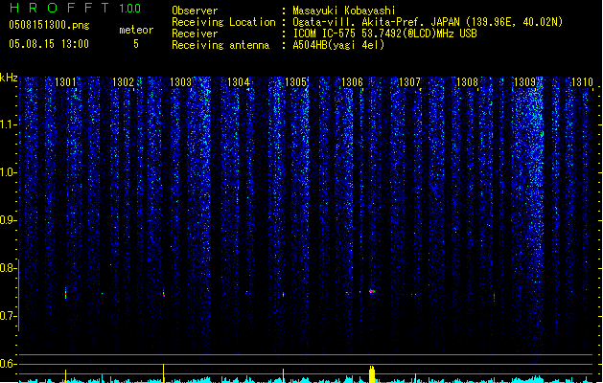
Task: Click the antenna value A504HB(yagi 4el)
Action: (x=338, y=45)
